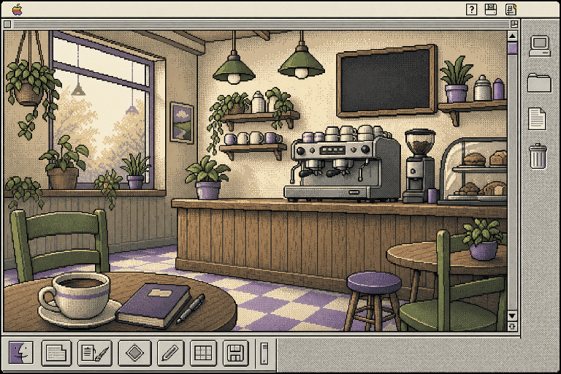
Task: Click the grid table tool
Action: pos(203,354)
